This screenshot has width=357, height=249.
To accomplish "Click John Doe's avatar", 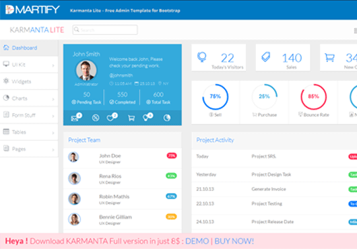I will click(73, 157).
